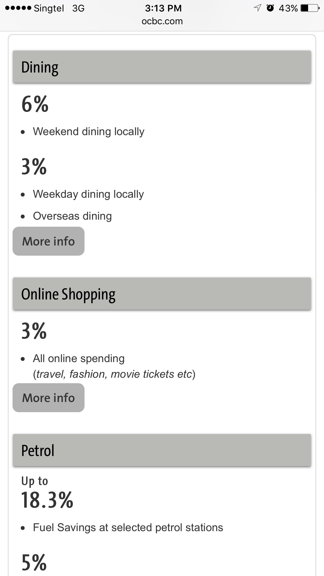This screenshot has width=324, height=576.
Task: Select the Online Shopping section header
Action: coord(162,294)
